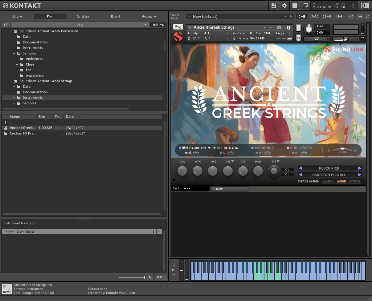Unmute the Ambience layer

pyautogui.click(x=259, y=153)
